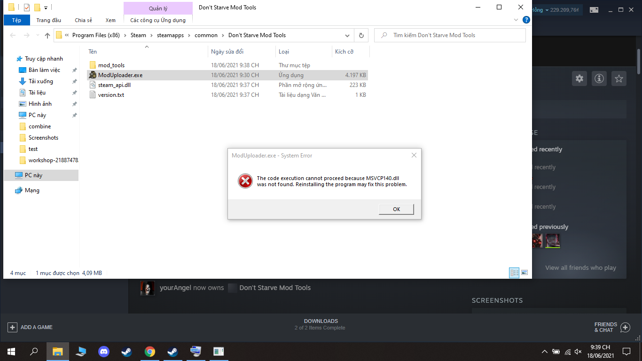Viewport: 642px width, 361px height.
Task: Expand the address bar history dropdown
Action: (347, 35)
